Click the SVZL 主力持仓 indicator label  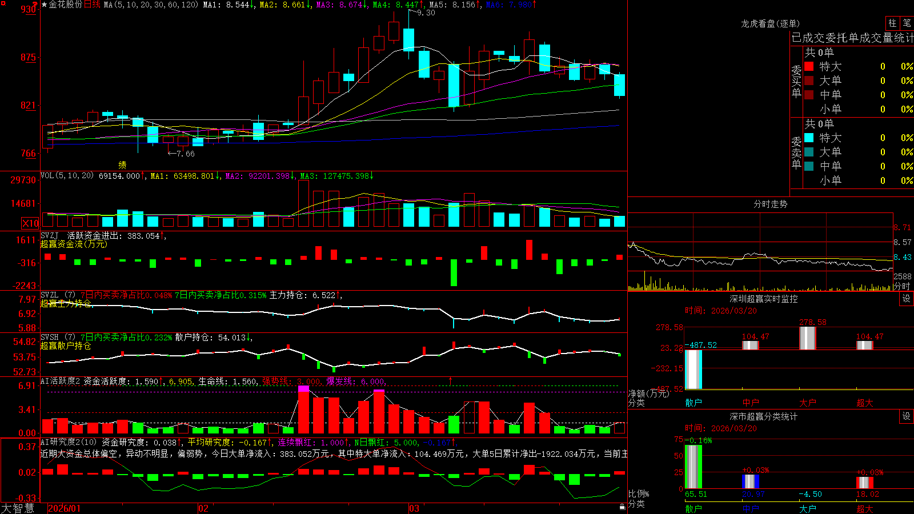[58, 295]
